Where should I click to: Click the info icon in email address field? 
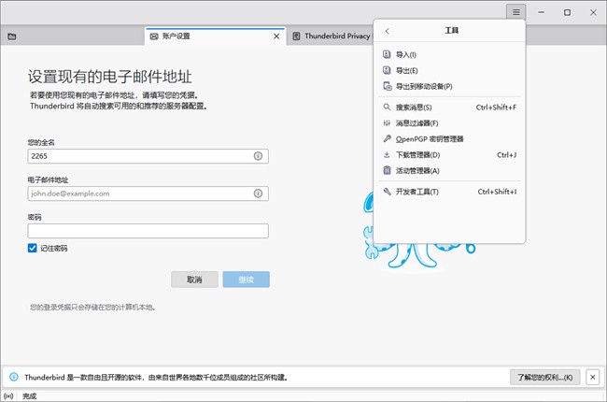(x=258, y=194)
